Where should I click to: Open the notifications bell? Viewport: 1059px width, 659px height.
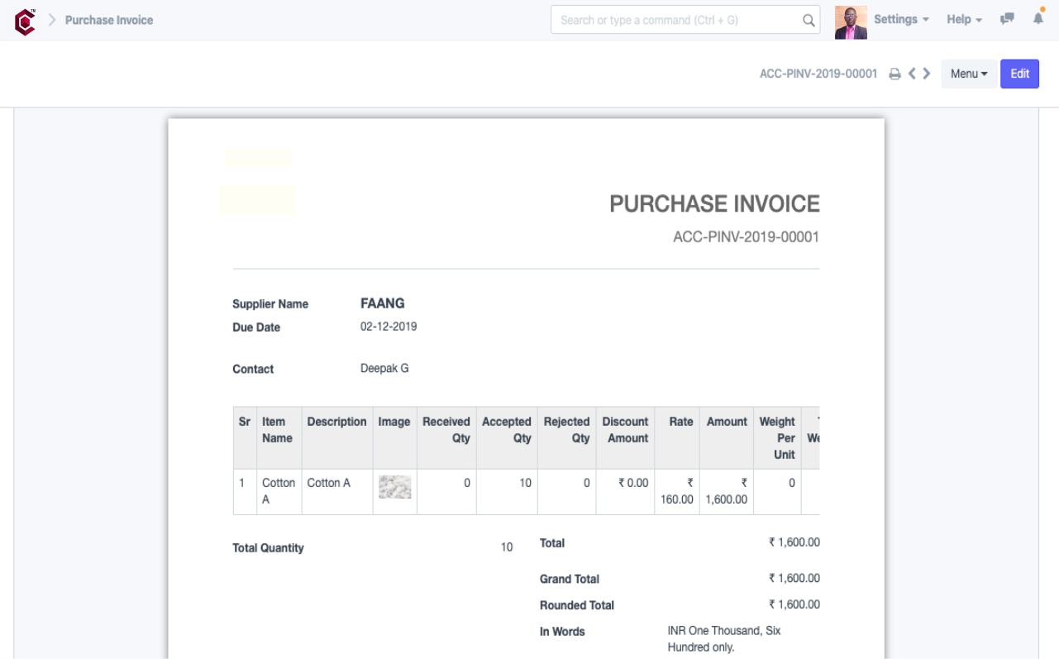[x=1038, y=19]
